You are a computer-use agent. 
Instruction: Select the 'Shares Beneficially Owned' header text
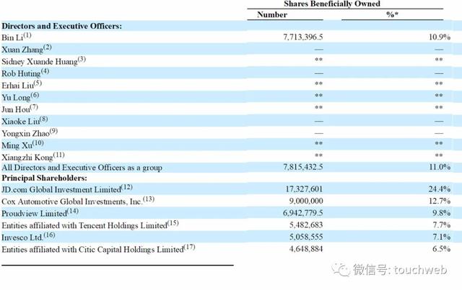pos(332,4)
